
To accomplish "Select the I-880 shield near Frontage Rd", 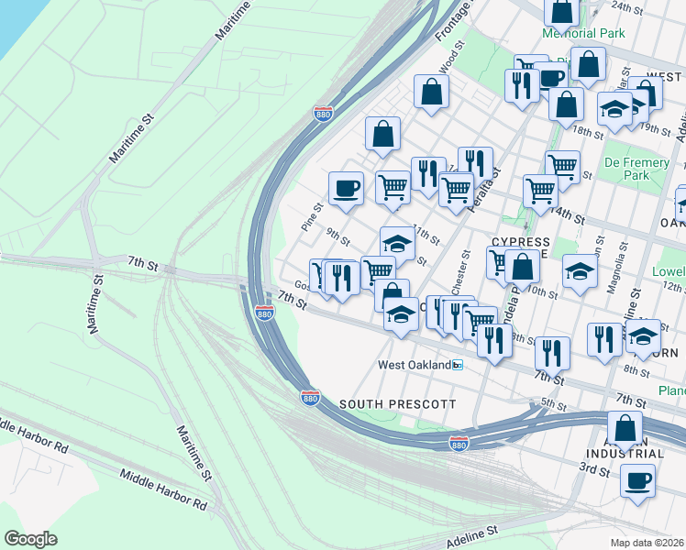I will [x=323, y=114].
